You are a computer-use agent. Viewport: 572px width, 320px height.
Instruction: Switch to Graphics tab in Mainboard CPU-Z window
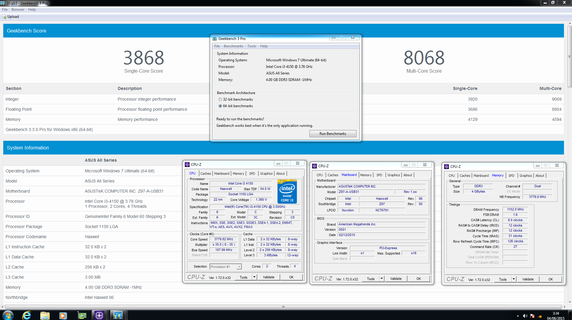(x=393, y=175)
